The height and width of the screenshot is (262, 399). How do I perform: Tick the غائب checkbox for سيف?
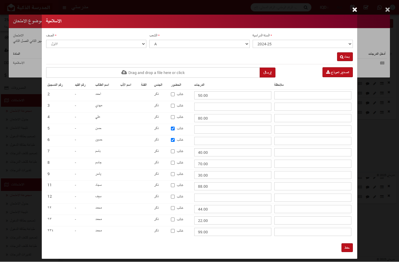173,197
